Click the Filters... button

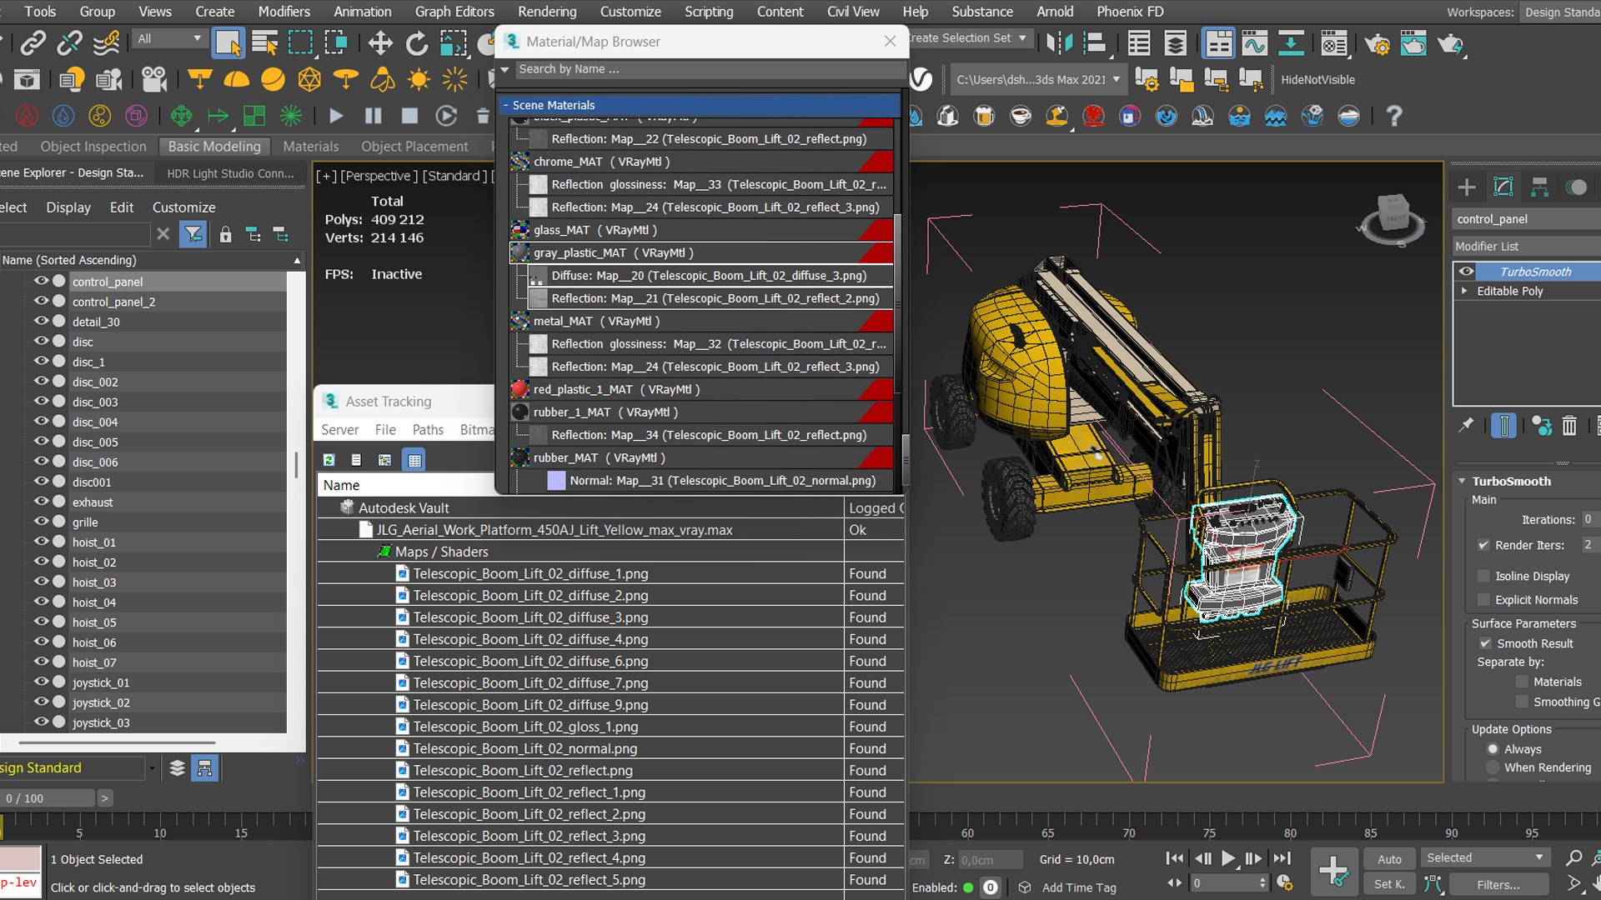(1498, 884)
